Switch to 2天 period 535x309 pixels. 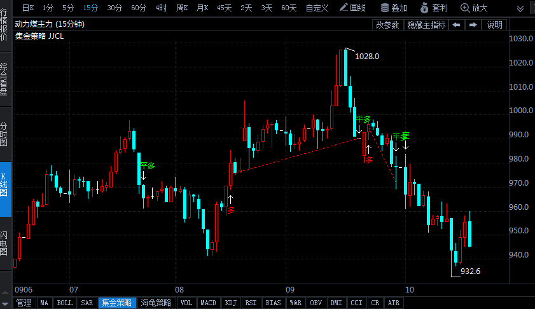click(x=246, y=8)
